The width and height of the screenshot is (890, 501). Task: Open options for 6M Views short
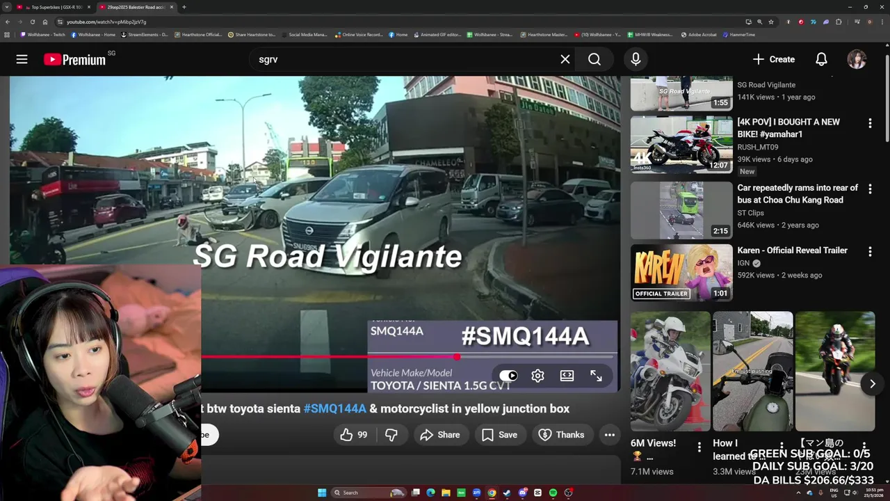pos(699,447)
